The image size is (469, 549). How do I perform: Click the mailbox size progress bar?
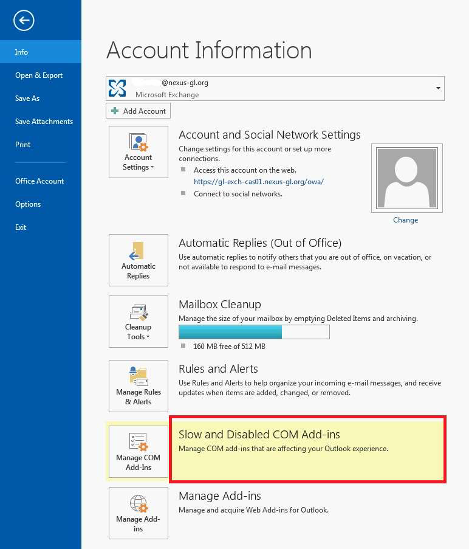[254, 332]
